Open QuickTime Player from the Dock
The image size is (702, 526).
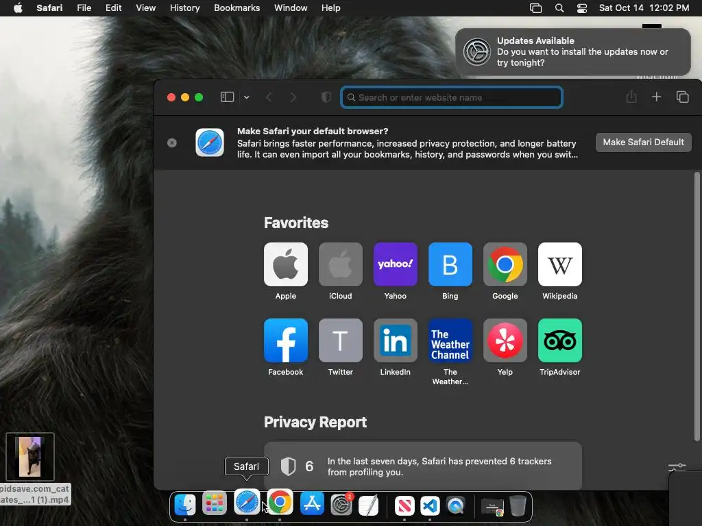tap(456, 506)
